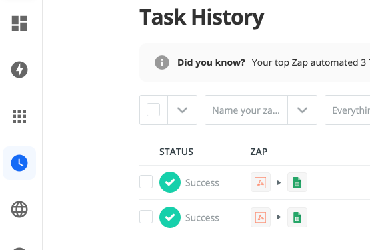Open the Dashboard icon in sidebar
This screenshot has height=250, width=370.
coord(19,23)
